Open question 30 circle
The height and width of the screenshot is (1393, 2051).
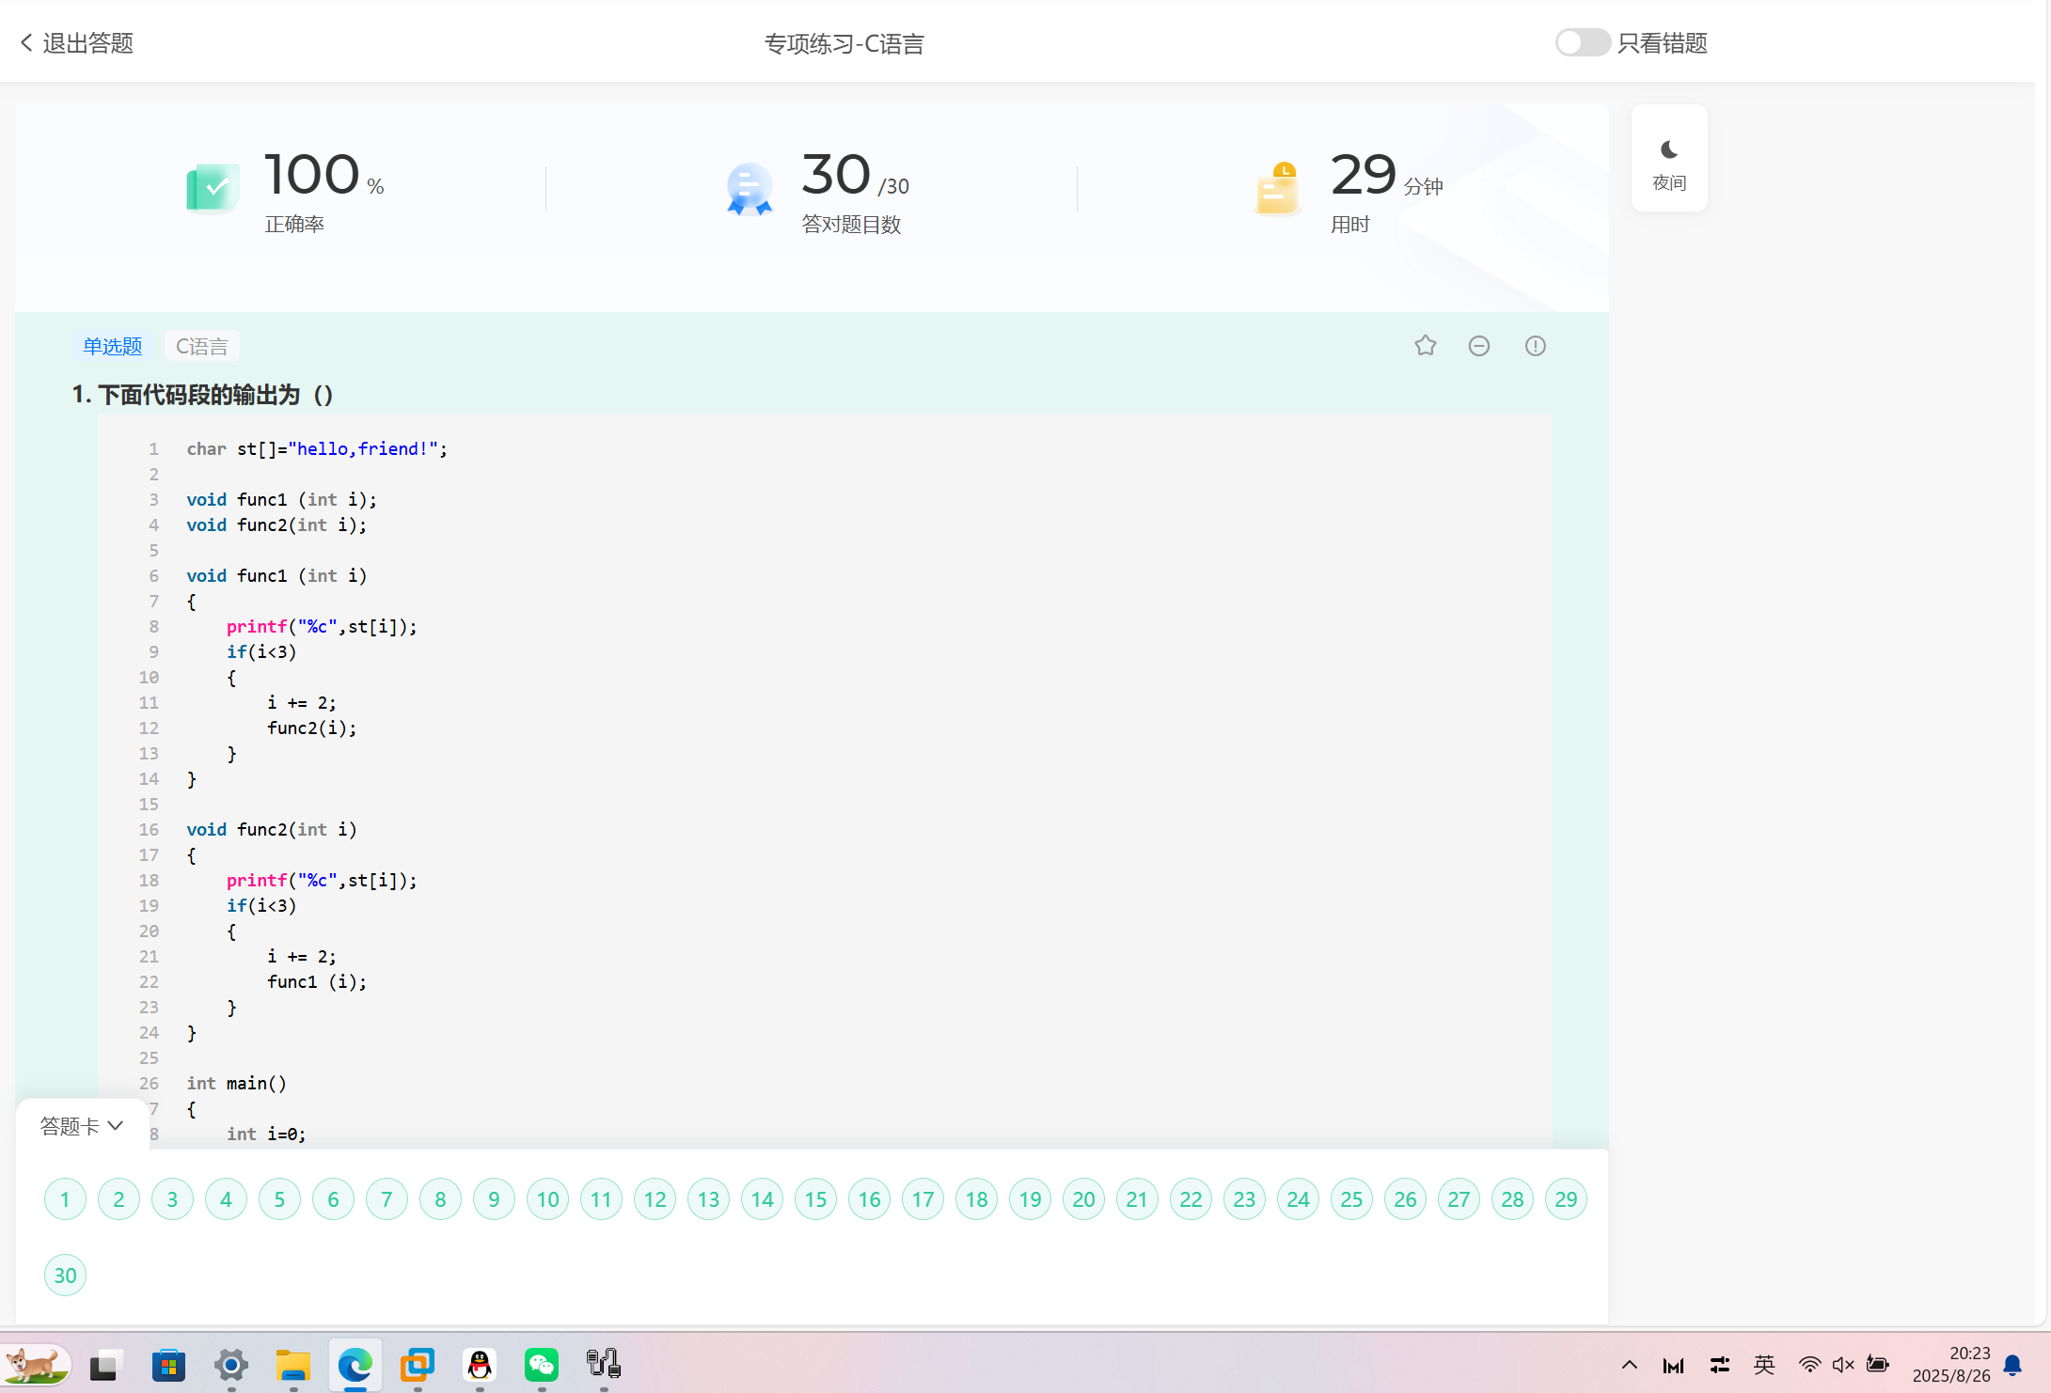pyautogui.click(x=65, y=1276)
